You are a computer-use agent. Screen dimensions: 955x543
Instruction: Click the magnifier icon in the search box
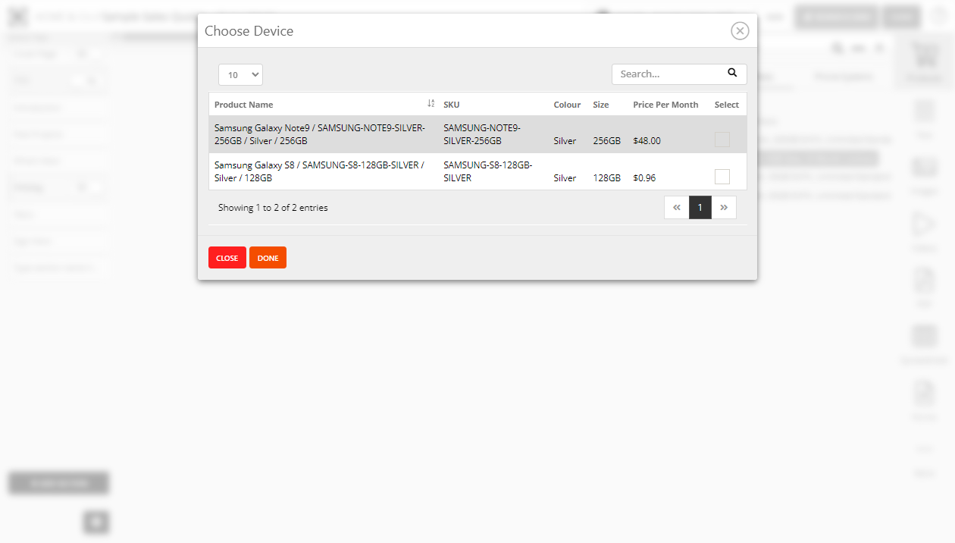pos(732,73)
